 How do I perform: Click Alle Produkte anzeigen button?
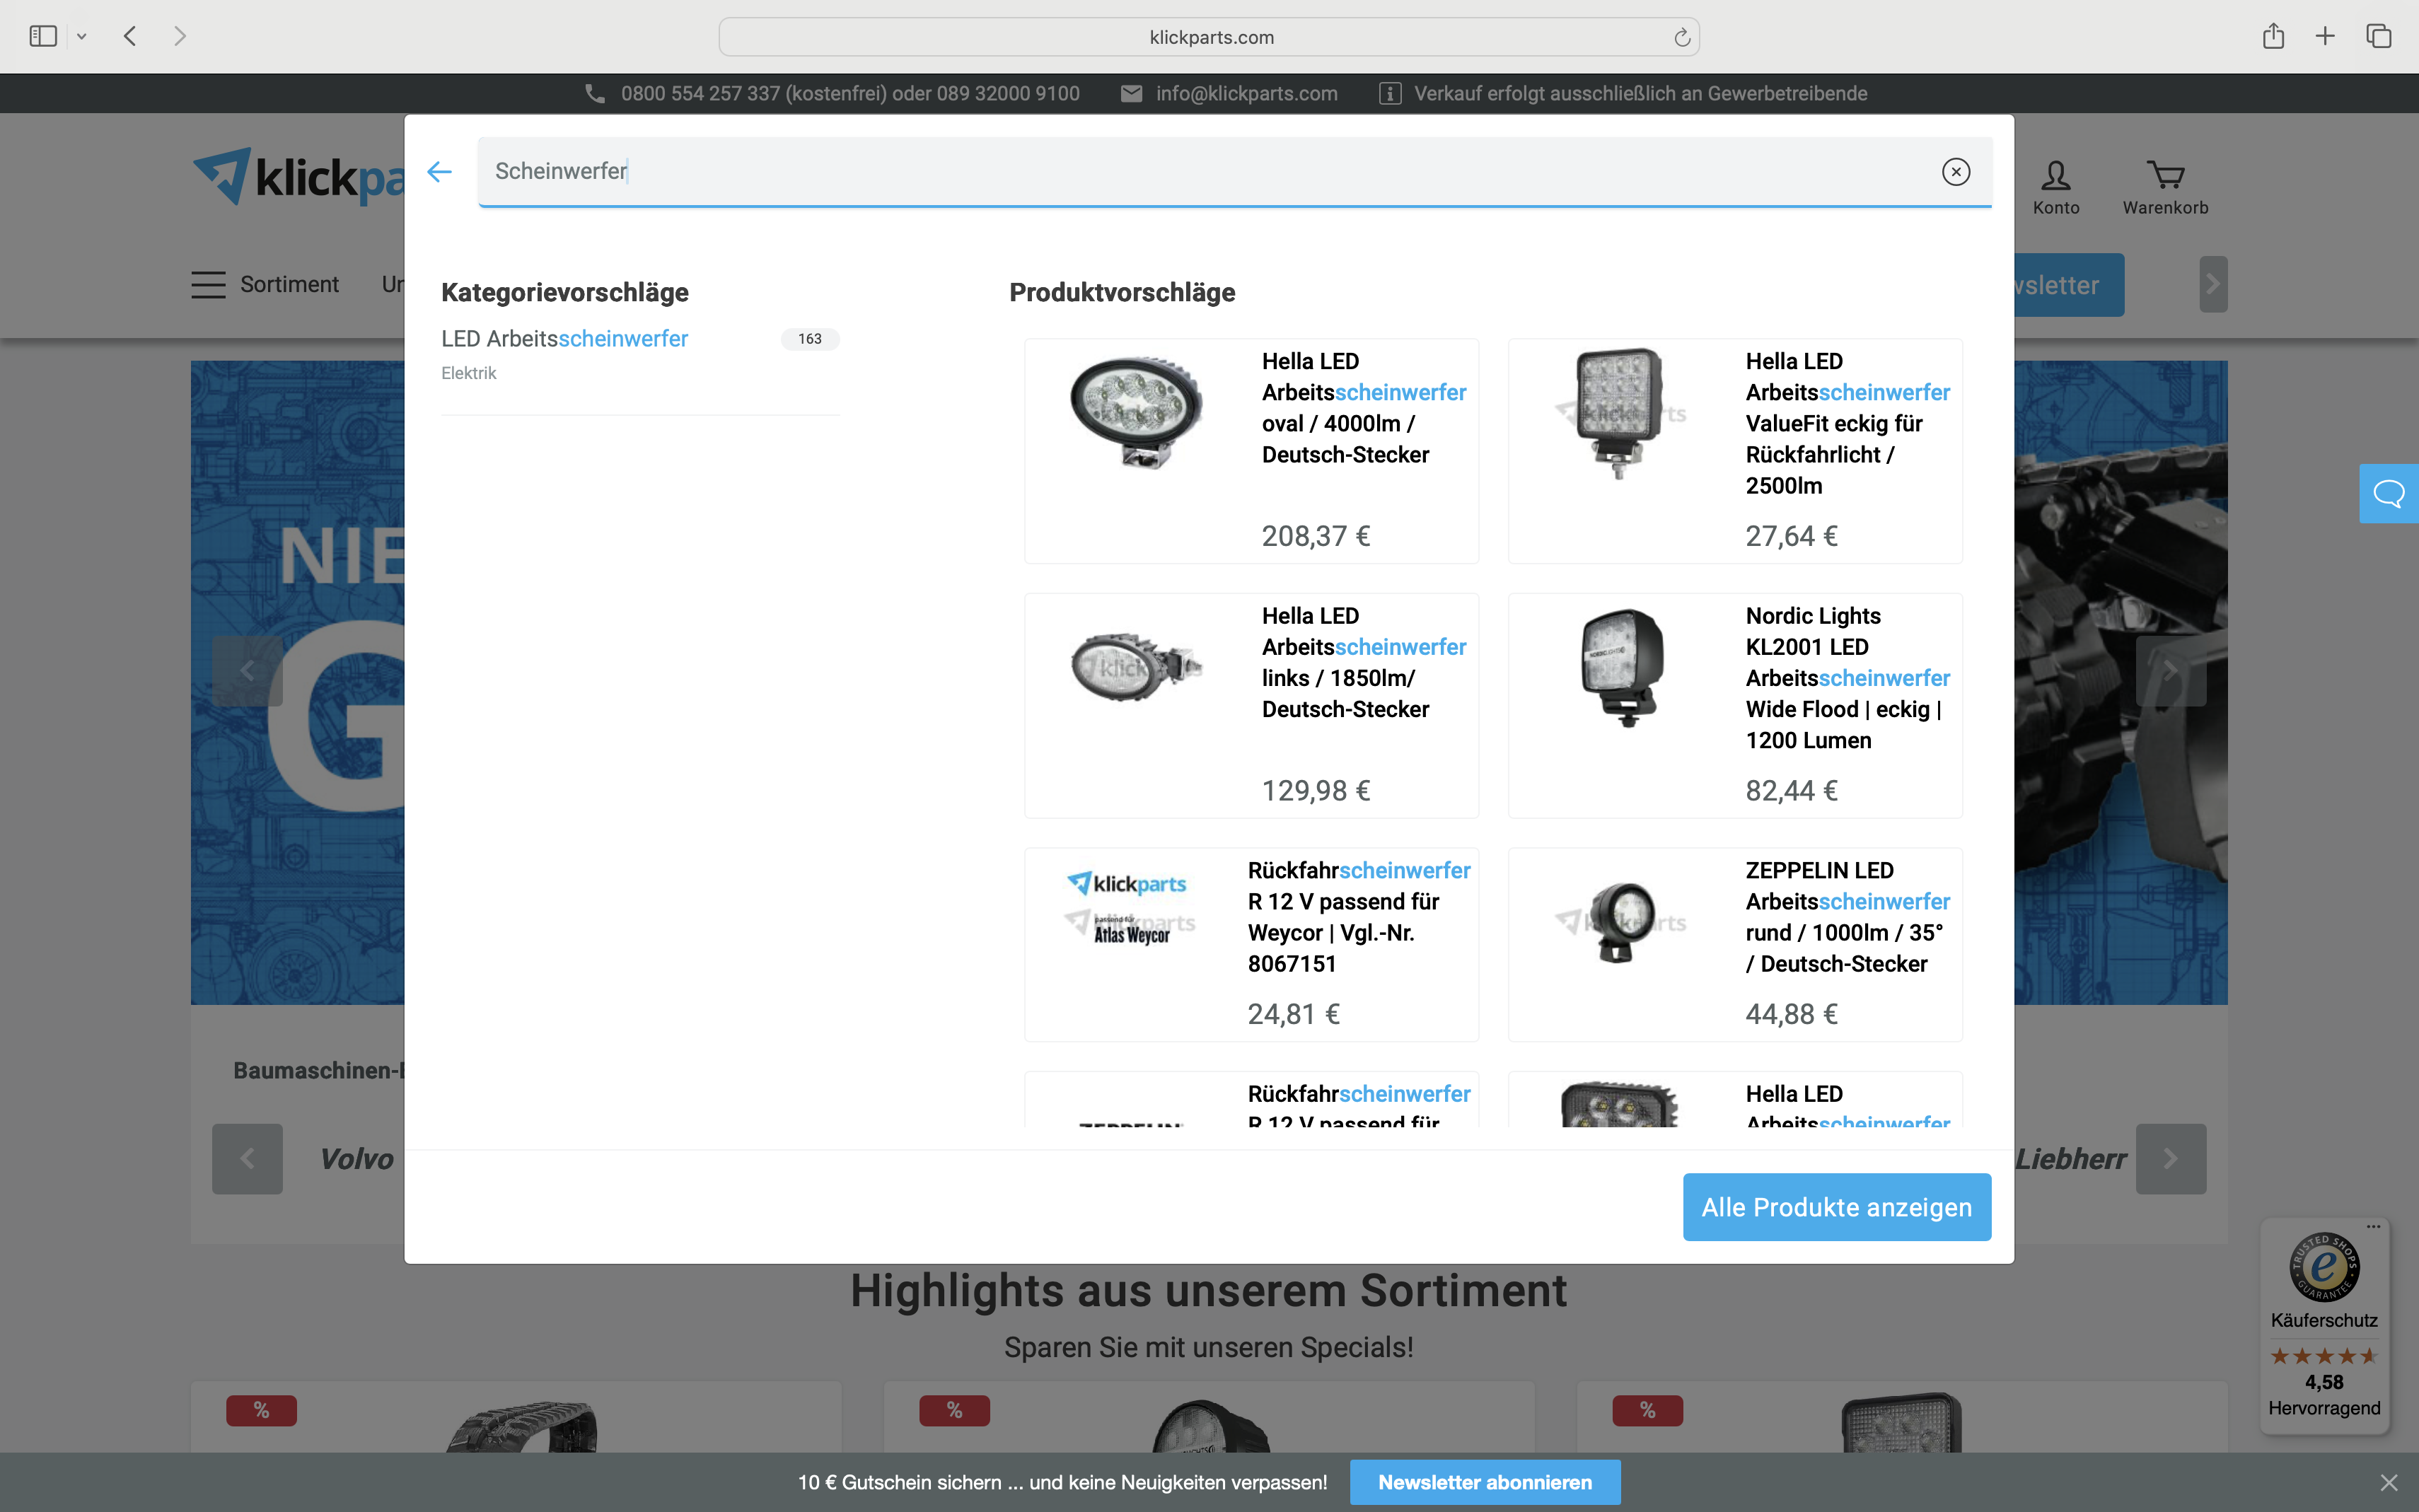pyautogui.click(x=1837, y=1207)
